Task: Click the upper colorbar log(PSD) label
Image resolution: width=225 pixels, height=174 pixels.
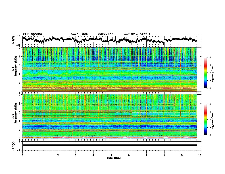Action: pyautogui.click(x=213, y=74)
